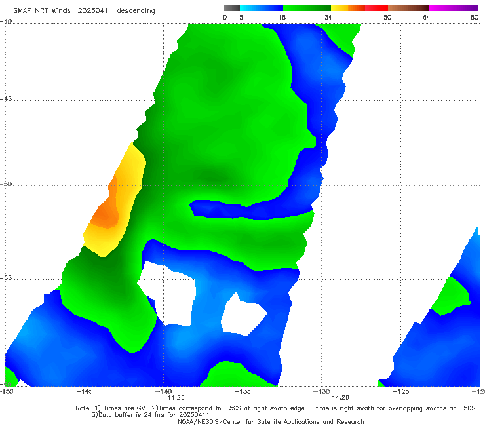Click the small green patch in the right-hand swath

point(452,296)
